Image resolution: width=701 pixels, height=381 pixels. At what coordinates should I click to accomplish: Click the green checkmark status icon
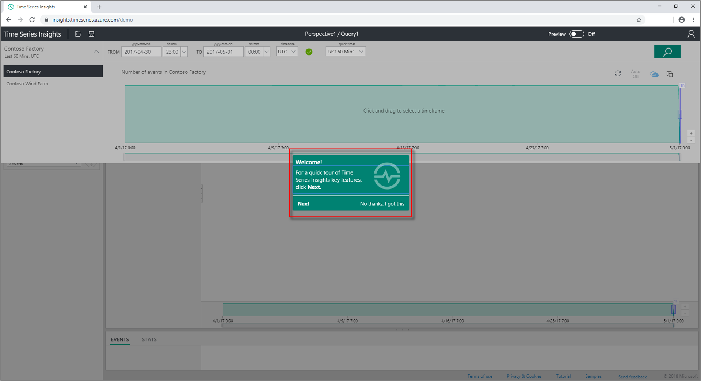309,52
